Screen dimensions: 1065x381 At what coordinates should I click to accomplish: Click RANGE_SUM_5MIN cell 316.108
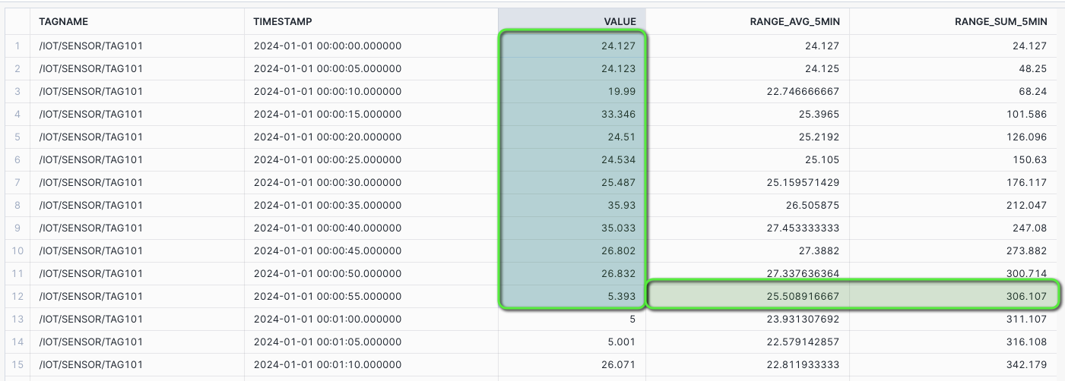pyautogui.click(x=953, y=342)
